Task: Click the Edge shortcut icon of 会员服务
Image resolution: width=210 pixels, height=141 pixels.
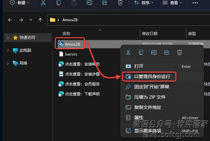Action: [61, 84]
